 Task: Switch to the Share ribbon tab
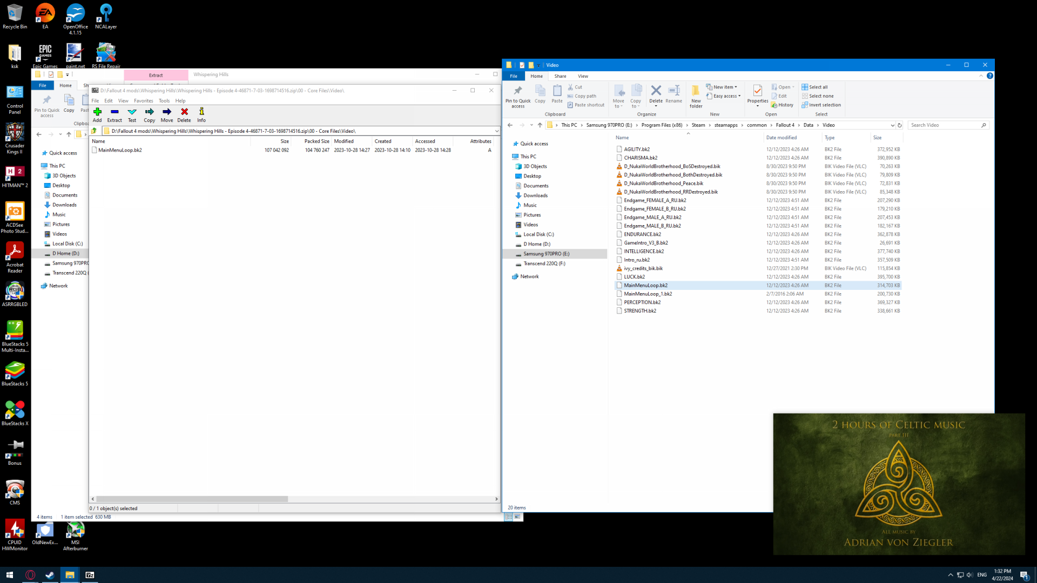(560, 76)
